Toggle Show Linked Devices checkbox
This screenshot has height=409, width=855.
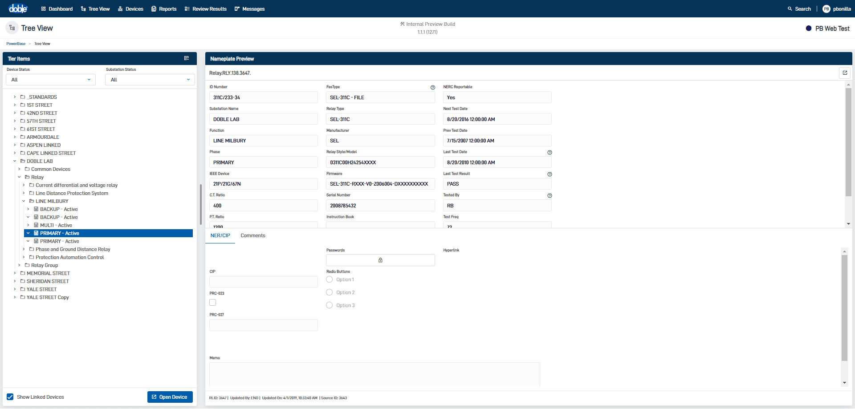10,397
